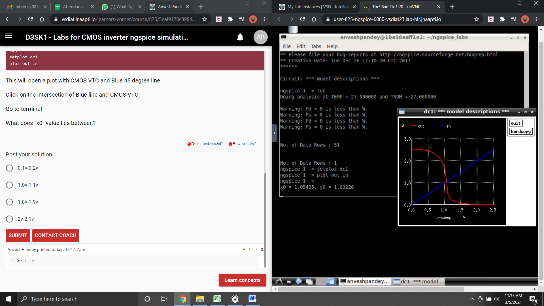Open the File menu in the ngspice terminal

(286, 46)
